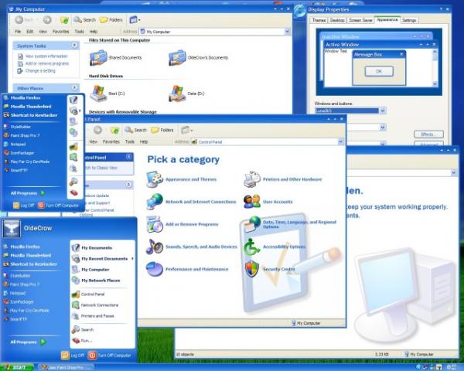Select OldeCrow's Documents folder icon
The width and height of the screenshot is (464, 371).
coord(177,58)
